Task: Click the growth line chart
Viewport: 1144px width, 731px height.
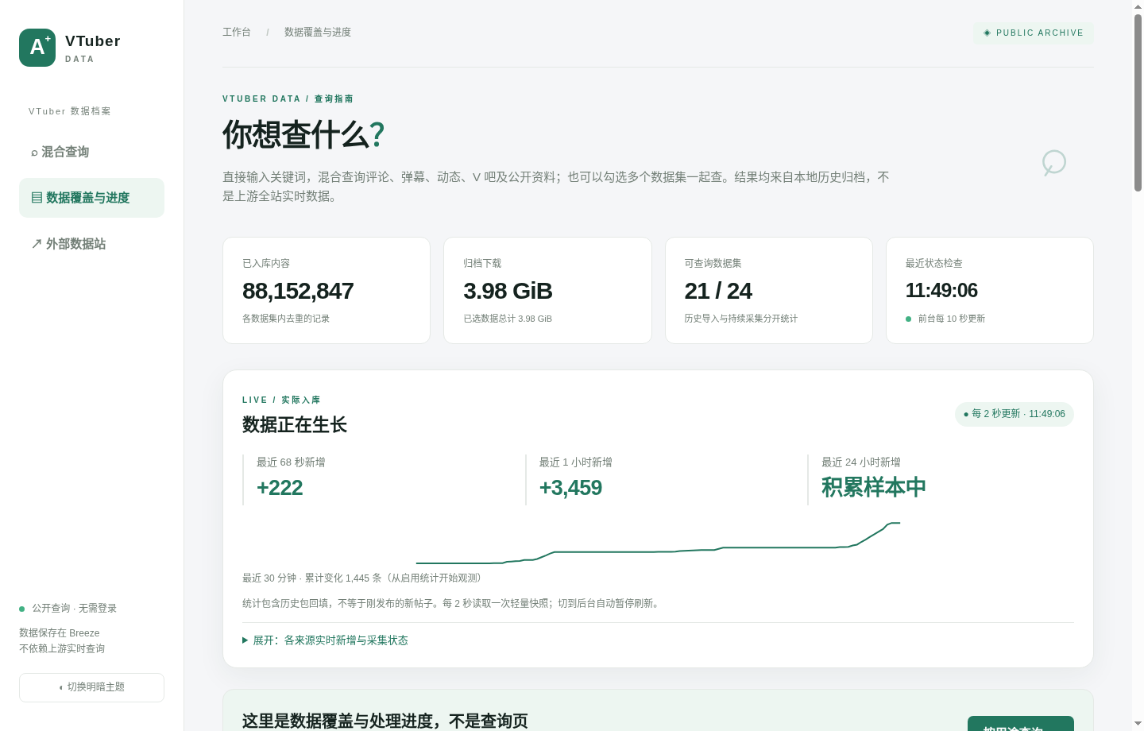Action: click(658, 543)
